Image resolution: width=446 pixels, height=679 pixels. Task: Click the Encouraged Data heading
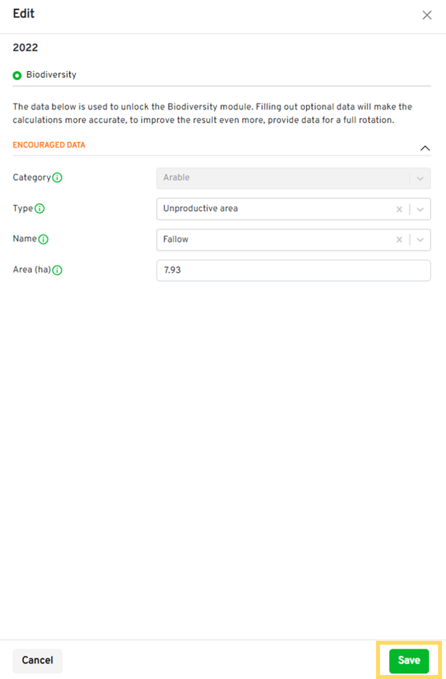click(49, 145)
